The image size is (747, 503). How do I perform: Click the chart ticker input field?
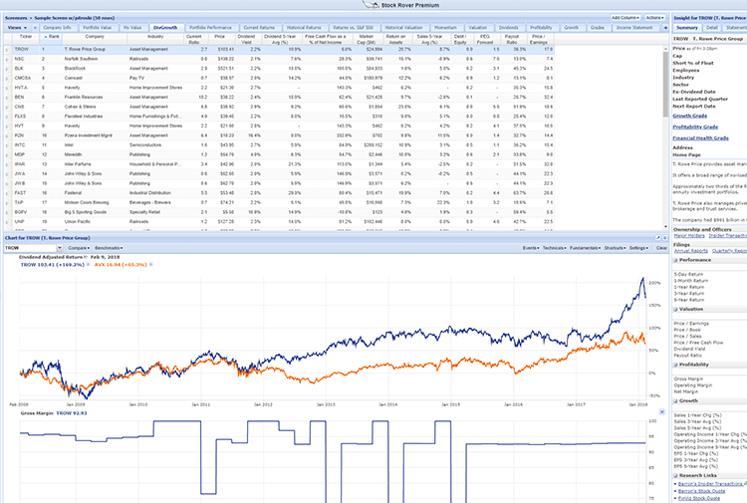click(x=30, y=248)
